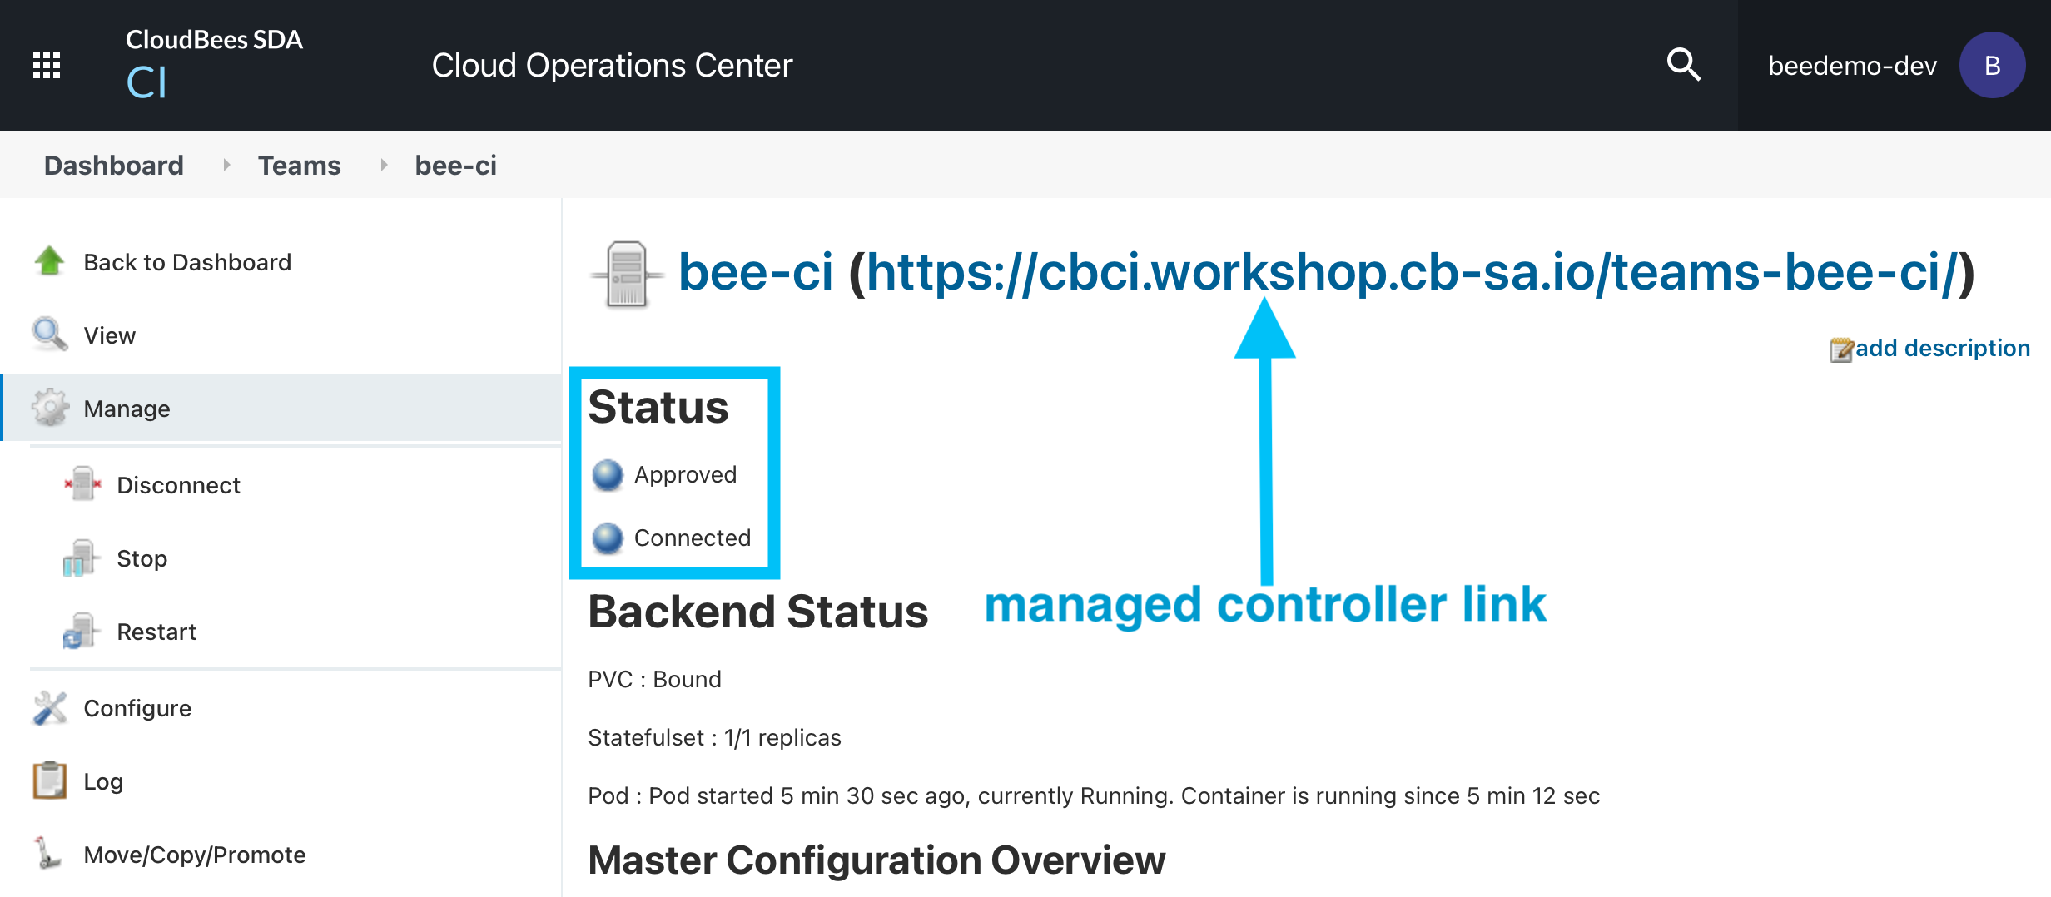Open the apps grid menu icon
This screenshot has height=897, width=2051.
(x=47, y=65)
